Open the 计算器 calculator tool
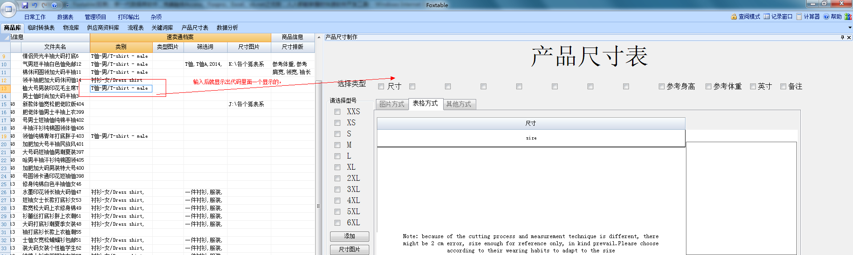 tap(808, 16)
